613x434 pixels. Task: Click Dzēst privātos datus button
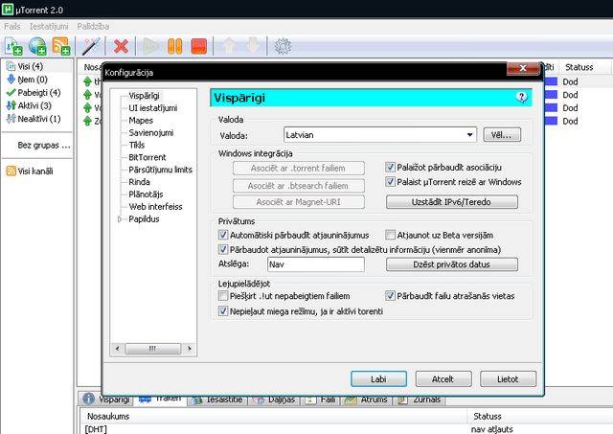pos(451,264)
